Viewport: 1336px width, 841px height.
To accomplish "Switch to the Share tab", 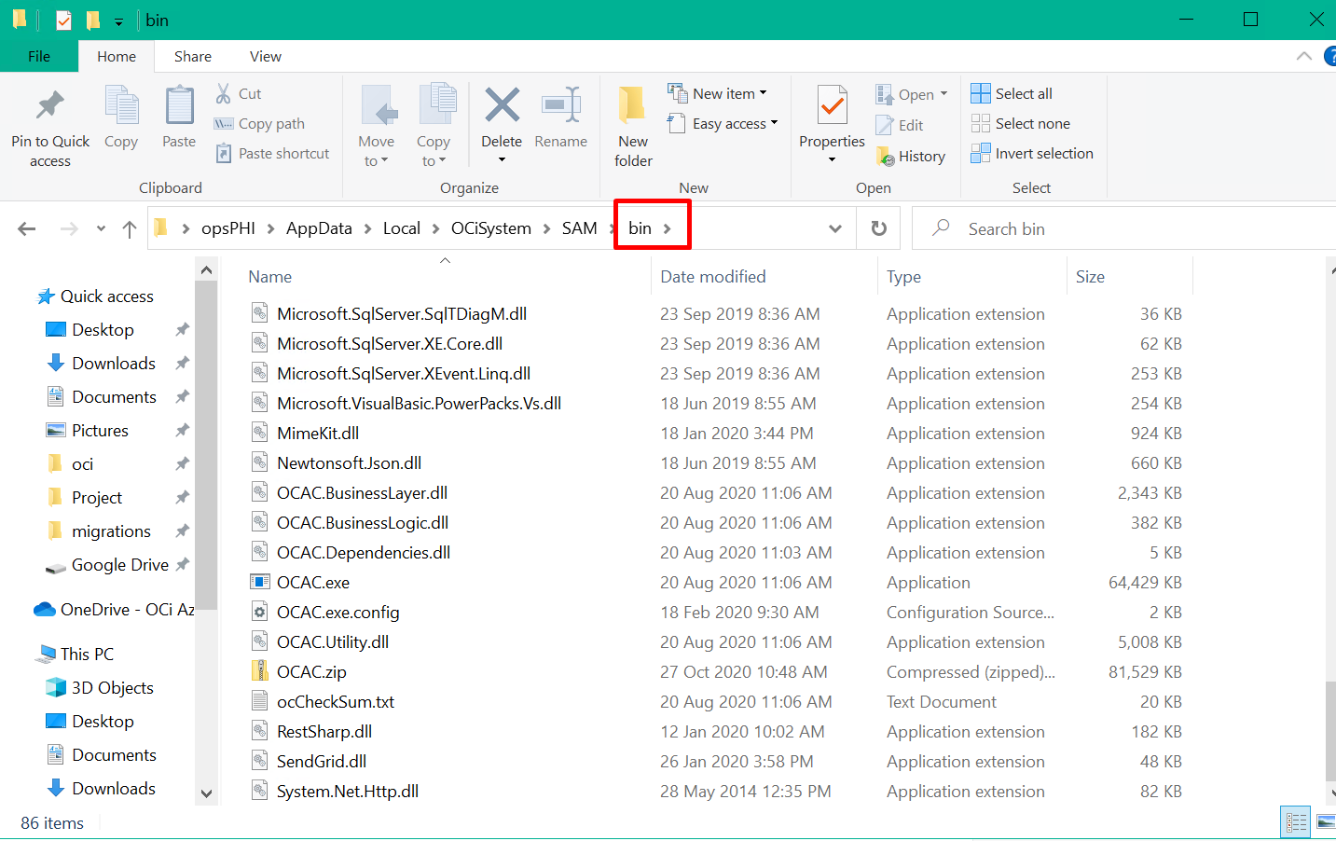I will (x=193, y=56).
